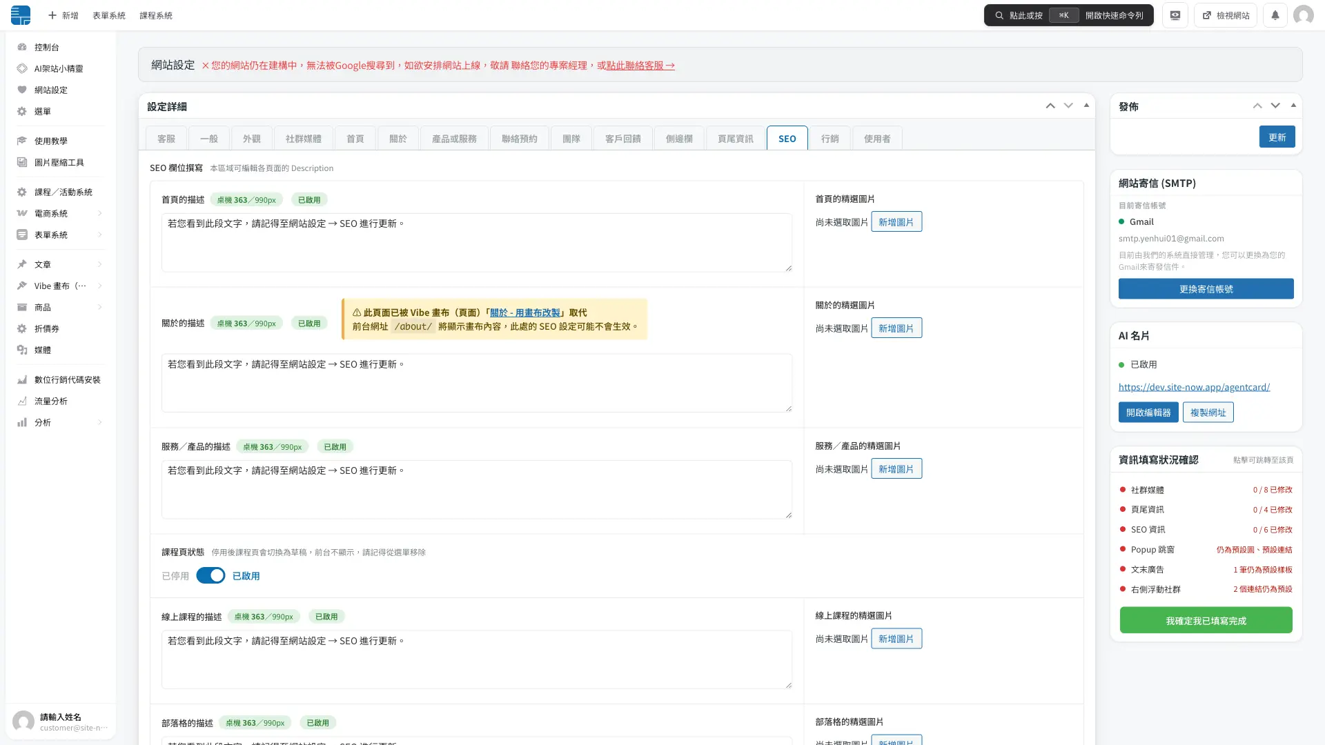Collapse the 設定詳細 panel triangle
Image resolution: width=1325 pixels, height=745 pixels.
coord(1086,106)
